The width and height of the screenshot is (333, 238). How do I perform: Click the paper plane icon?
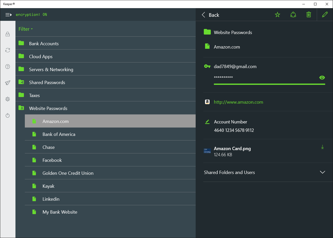pyautogui.click(x=8, y=83)
